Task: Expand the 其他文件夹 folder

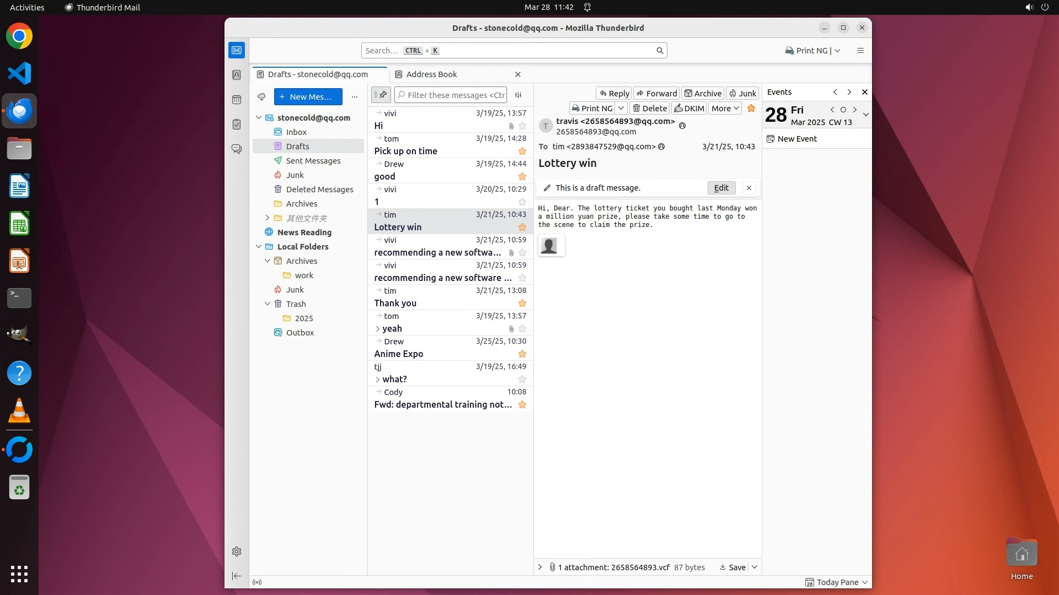Action: (268, 218)
